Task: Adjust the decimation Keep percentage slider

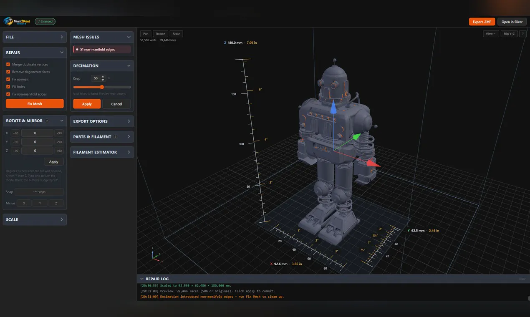Action: 102,87
